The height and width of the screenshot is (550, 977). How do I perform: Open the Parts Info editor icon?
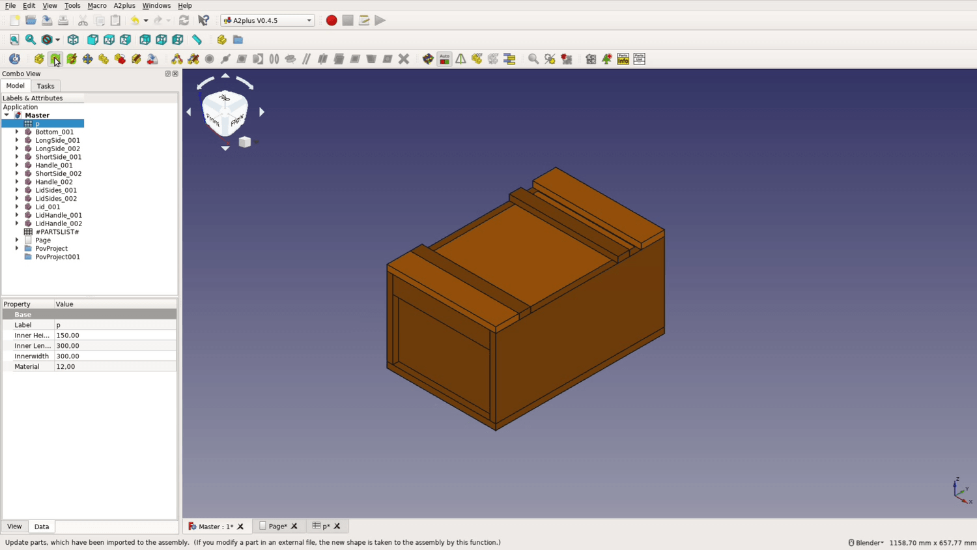[x=623, y=59]
